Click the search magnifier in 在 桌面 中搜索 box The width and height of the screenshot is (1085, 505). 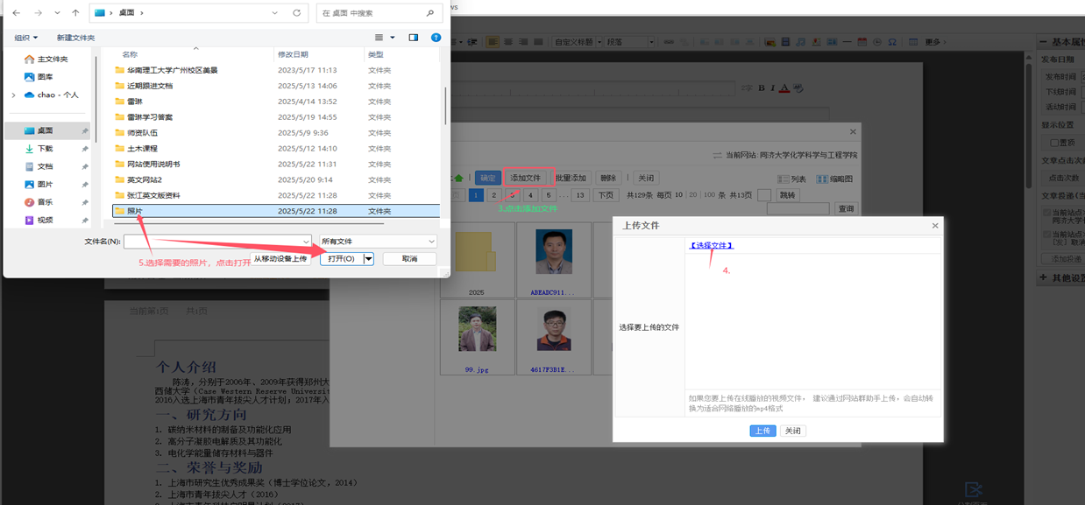pyautogui.click(x=429, y=13)
